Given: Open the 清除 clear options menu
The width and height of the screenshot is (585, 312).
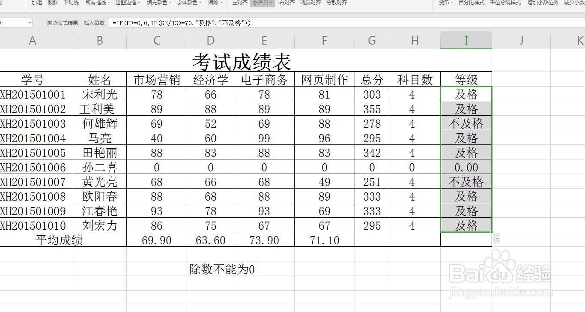Looking at the screenshot, I should [x=215, y=3].
